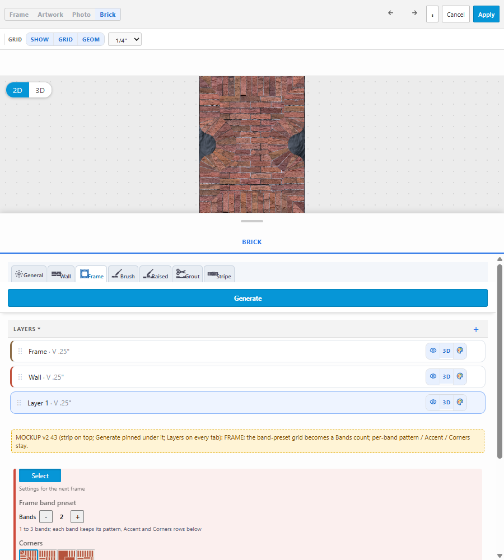This screenshot has height=560, width=504.
Task: Click the brick wall preview on canvas
Action: tap(252, 144)
